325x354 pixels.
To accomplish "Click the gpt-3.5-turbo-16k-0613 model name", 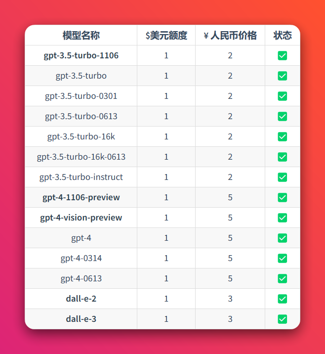I will [x=81, y=157].
